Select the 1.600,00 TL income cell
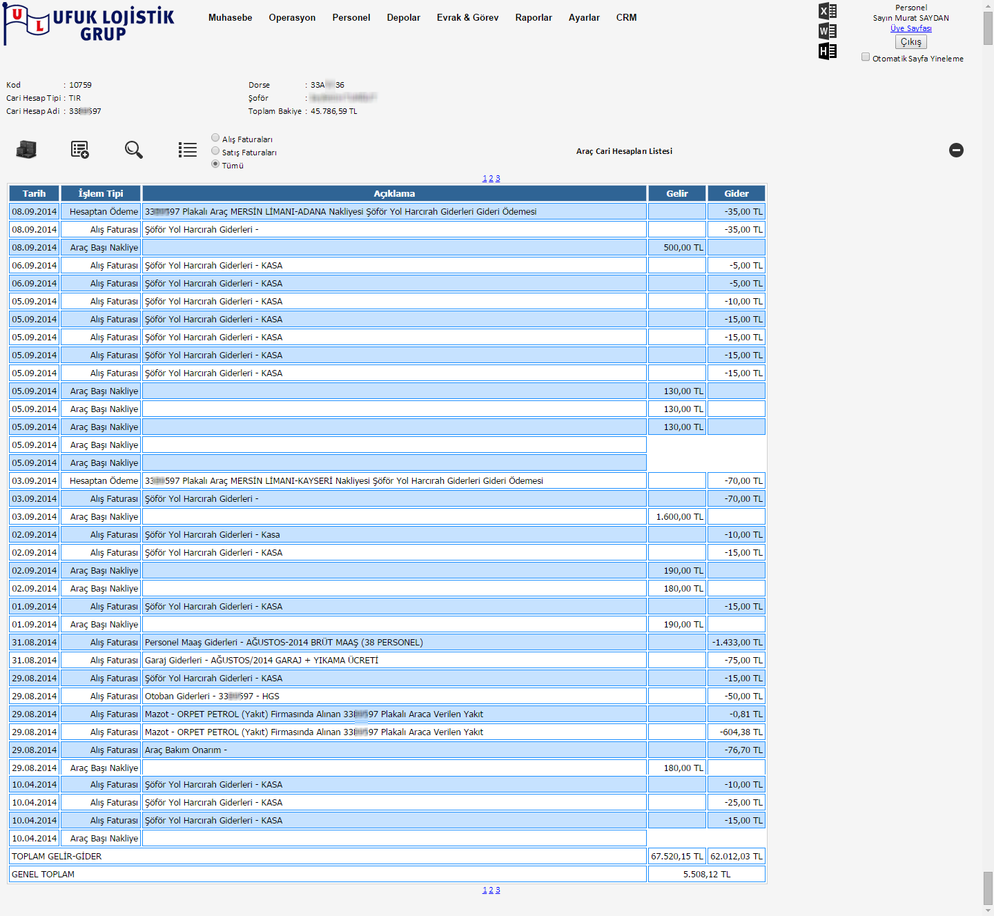This screenshot has width=994, height=916. click(677, 516)
